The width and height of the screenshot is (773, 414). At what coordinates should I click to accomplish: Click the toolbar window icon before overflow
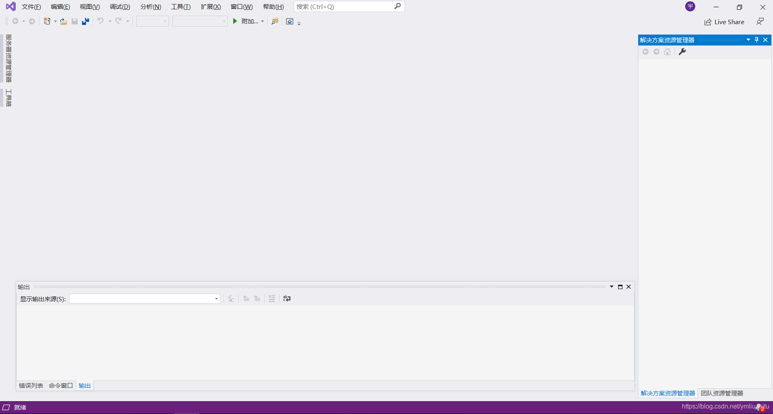click(x=290, y=21)
